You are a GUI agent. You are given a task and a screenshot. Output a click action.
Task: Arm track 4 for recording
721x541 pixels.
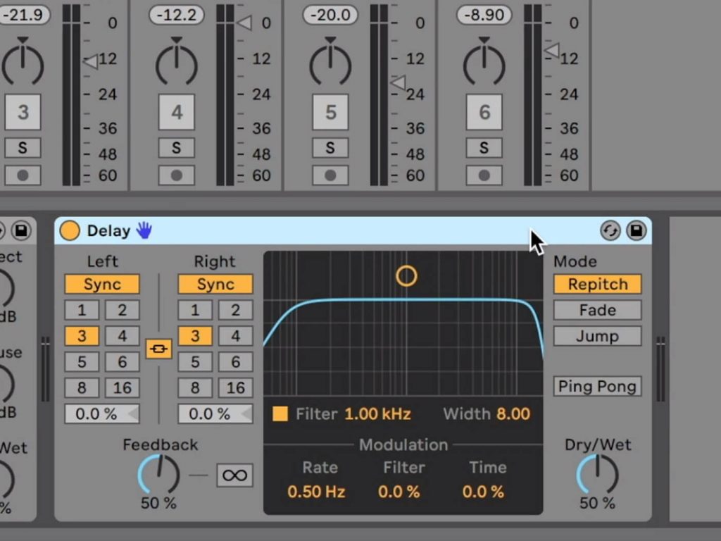pyautogui.click(x=177, y=175)
